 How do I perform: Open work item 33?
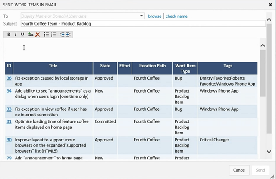point(9,109)
